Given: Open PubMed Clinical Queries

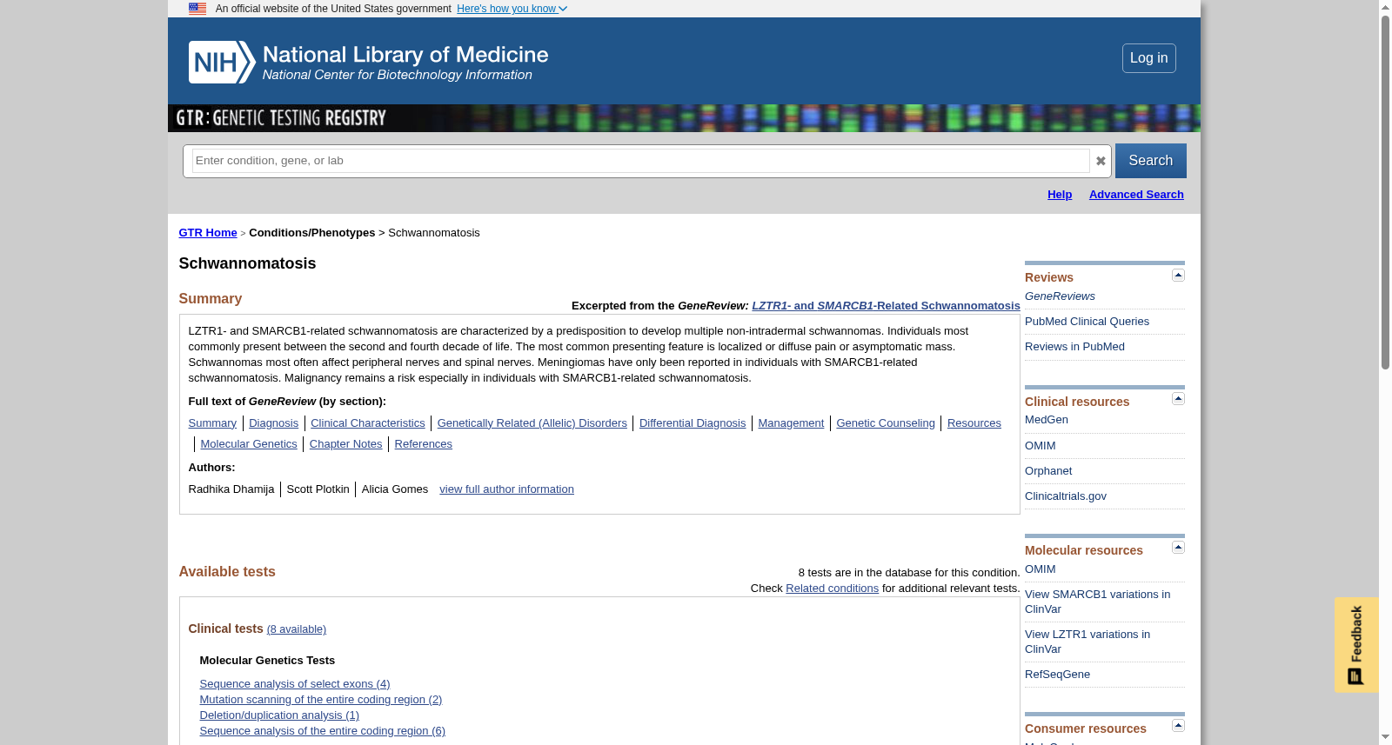Looking at the screenshot, I should (1087, 322).
